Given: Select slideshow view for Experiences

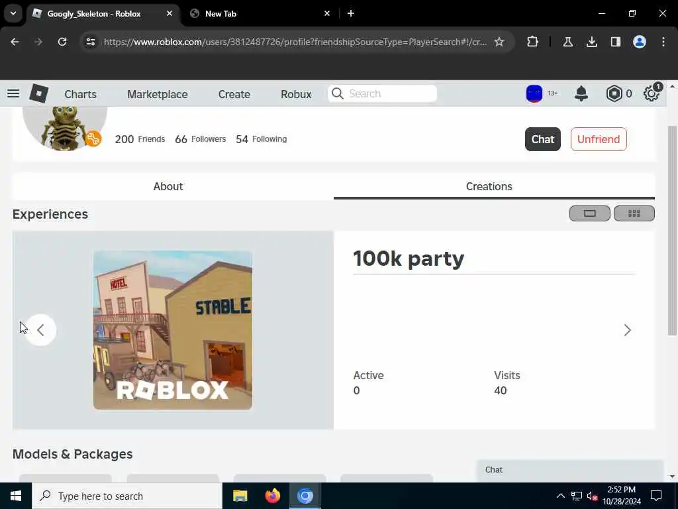Looking at the screenshot, I should click(x=590, y=213).
